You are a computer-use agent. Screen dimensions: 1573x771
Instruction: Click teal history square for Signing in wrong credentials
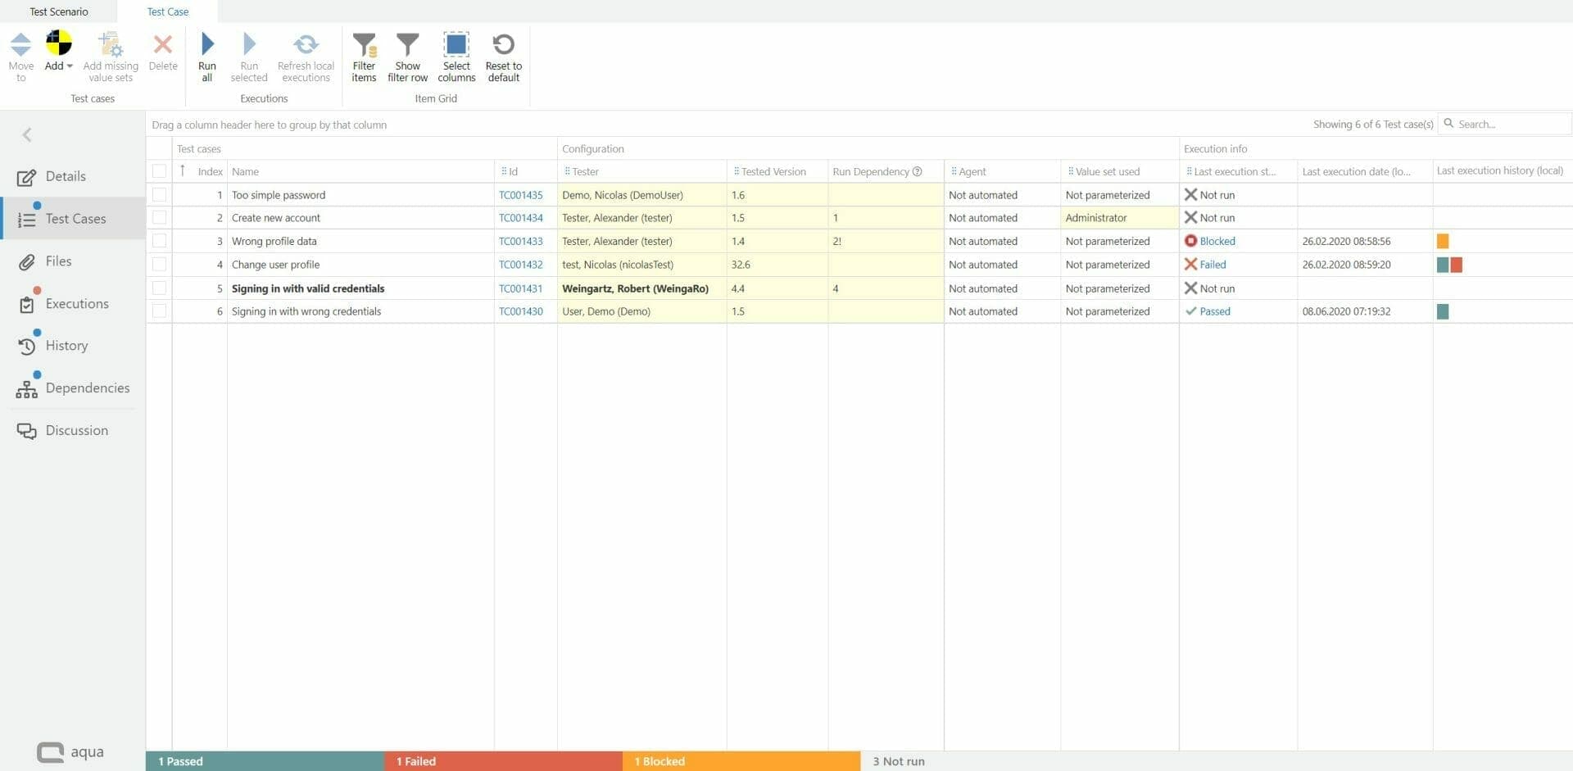coord(1443,311)
